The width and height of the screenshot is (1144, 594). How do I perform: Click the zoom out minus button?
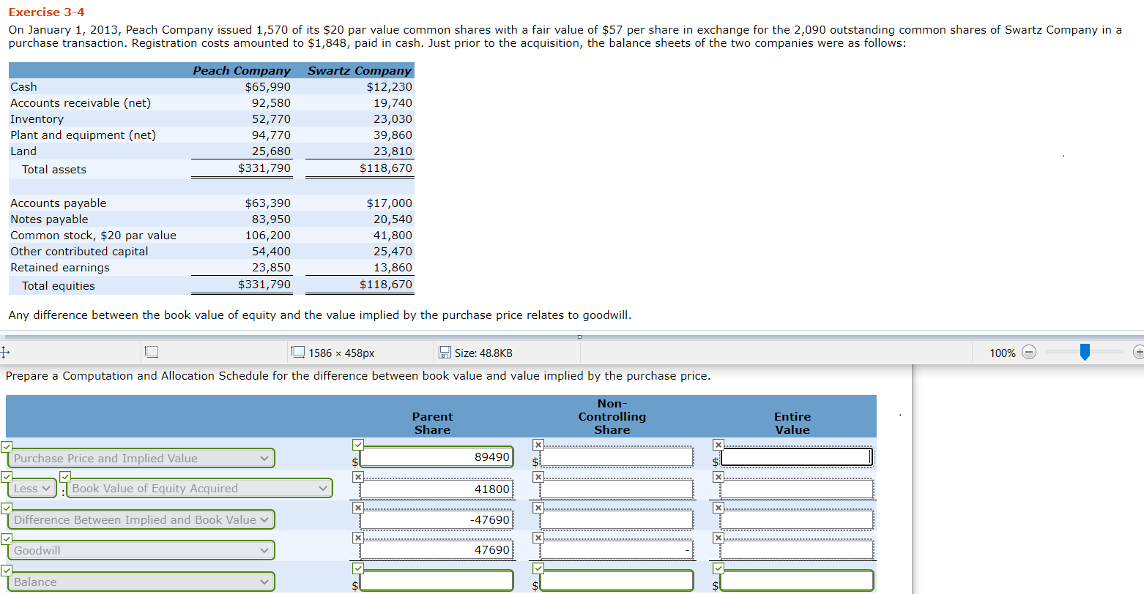click(1030, 352)
